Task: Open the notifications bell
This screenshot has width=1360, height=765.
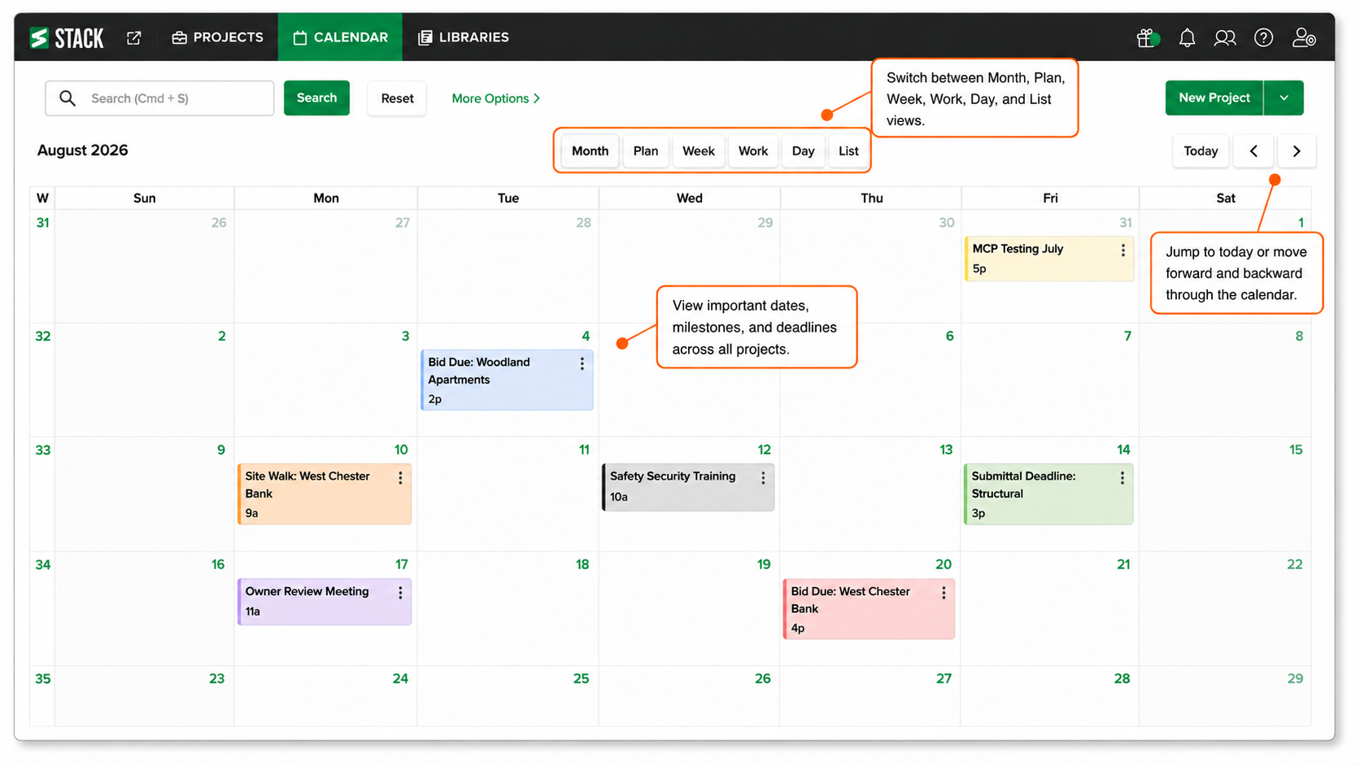Action: pos(1187,37)
